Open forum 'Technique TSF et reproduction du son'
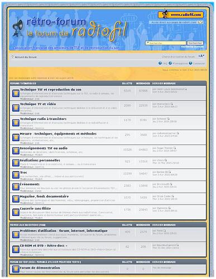Image resolution: width=216 pixels, height=279 pixels. (x=51, y=89)
